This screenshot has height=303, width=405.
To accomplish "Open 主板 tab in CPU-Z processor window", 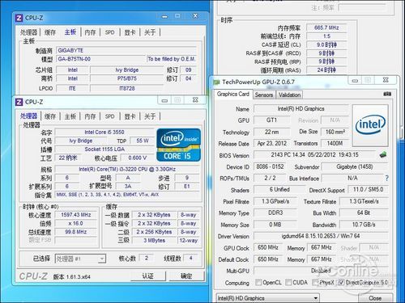I will click(70, 116).
